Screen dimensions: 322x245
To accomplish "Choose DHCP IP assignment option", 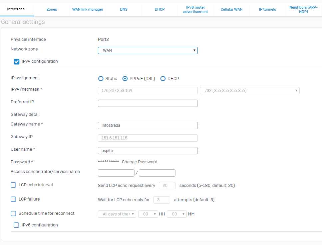I will (x=163, y=79).
